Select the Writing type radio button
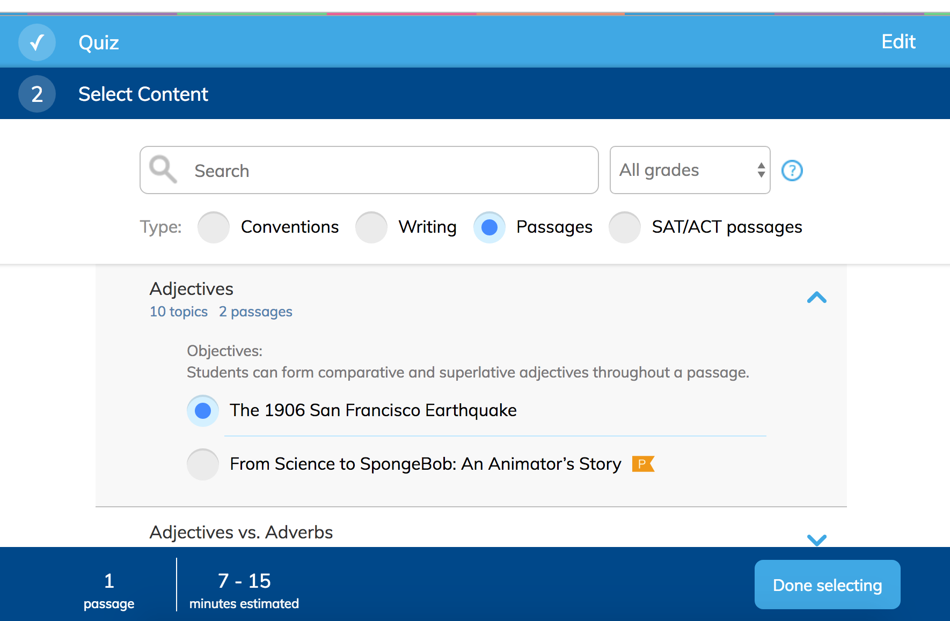The image size is (950, 621). pos(371,227)
